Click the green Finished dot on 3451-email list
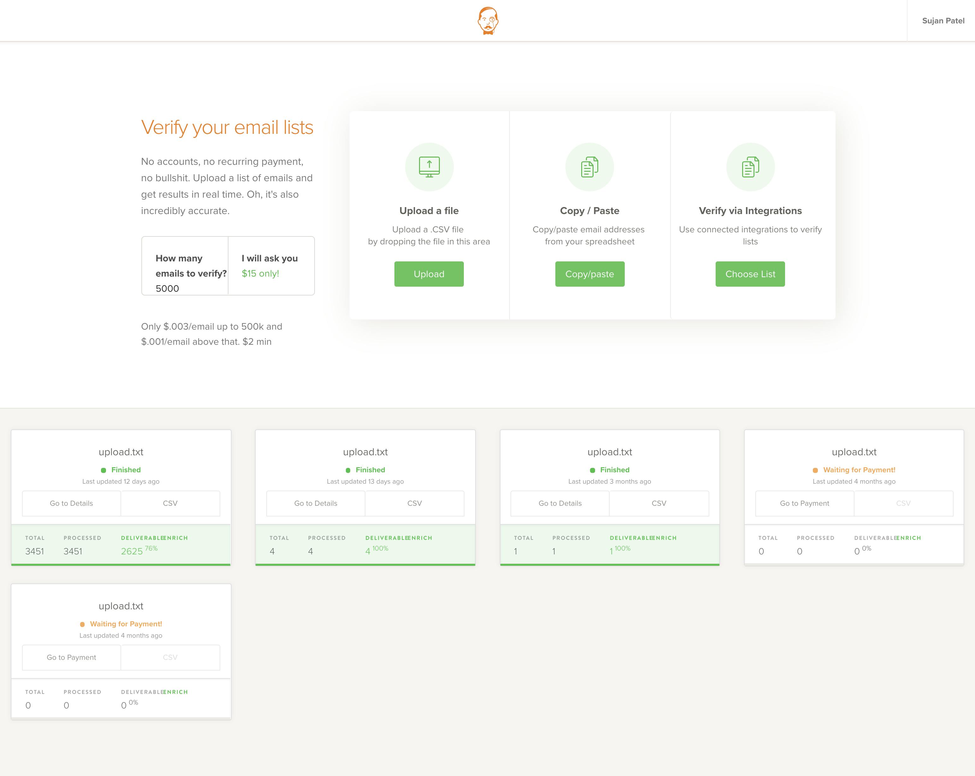The image size is (975, 776). tap(103, 470)
